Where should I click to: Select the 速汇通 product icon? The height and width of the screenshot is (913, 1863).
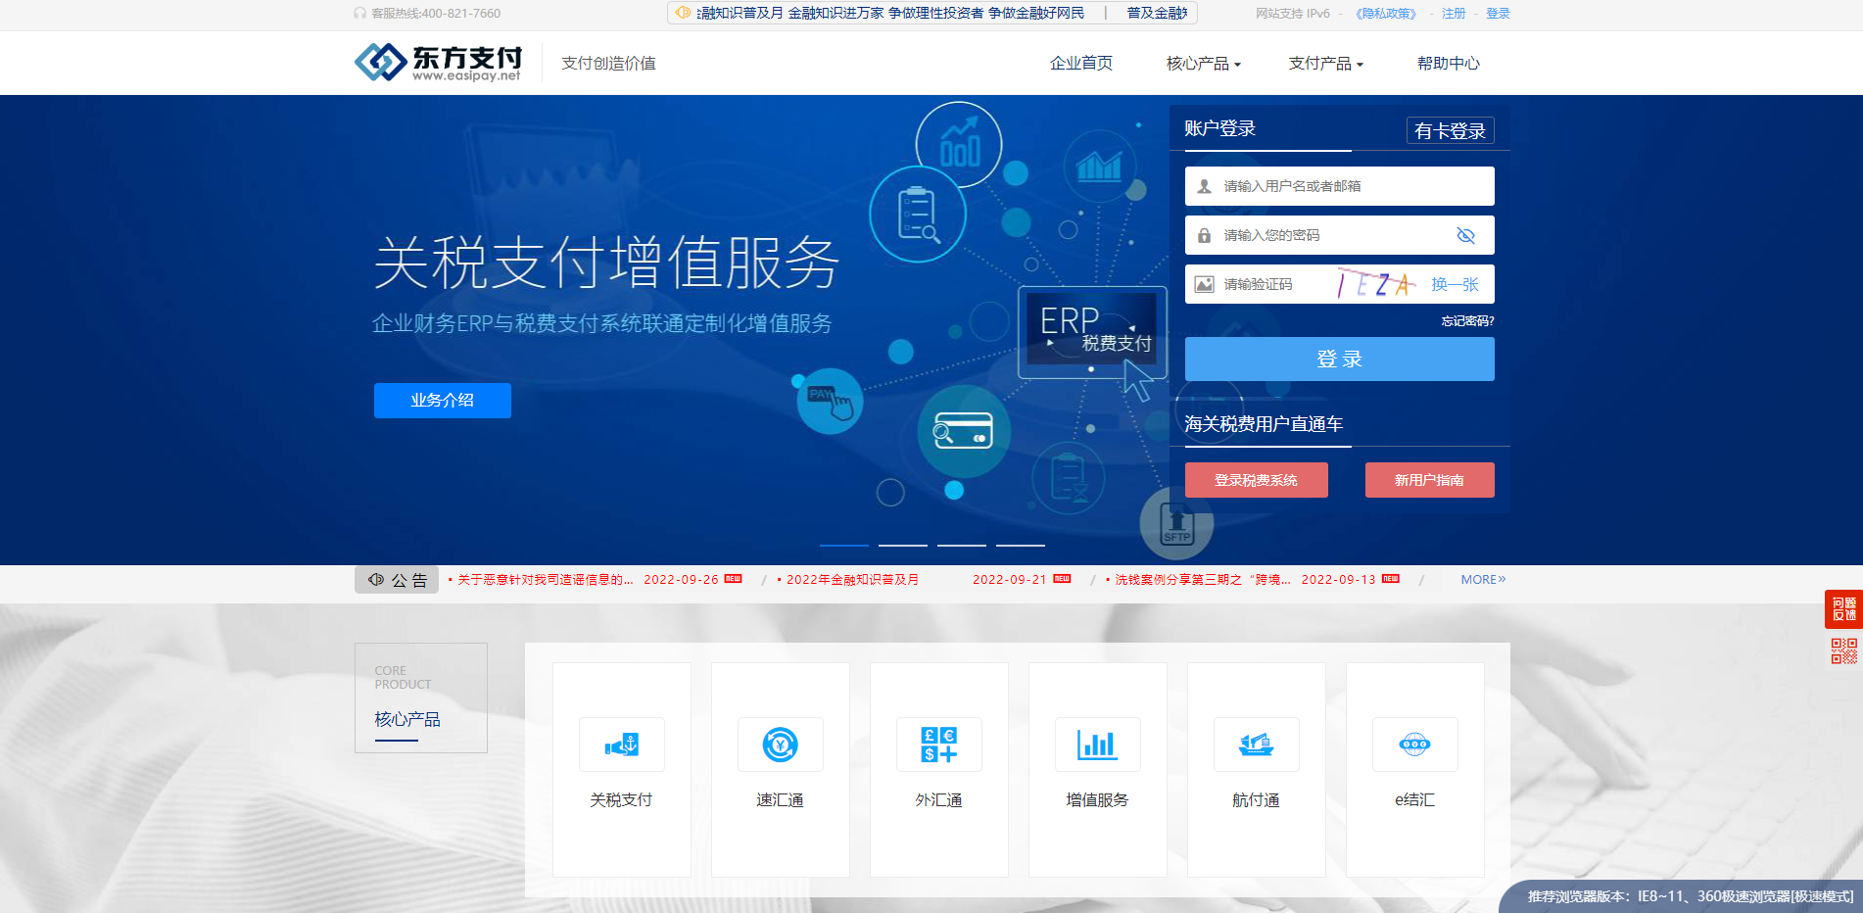pyautogui.click(x=780, y=745)
